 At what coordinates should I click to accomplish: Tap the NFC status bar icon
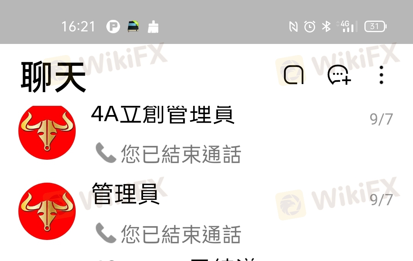tap(293, 27)
